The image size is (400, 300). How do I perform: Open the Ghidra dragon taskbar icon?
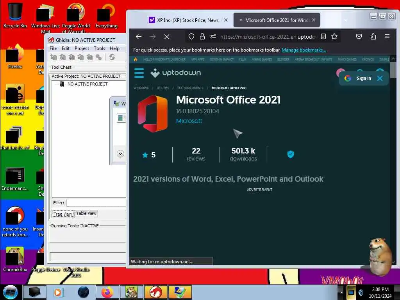(155, 292)
